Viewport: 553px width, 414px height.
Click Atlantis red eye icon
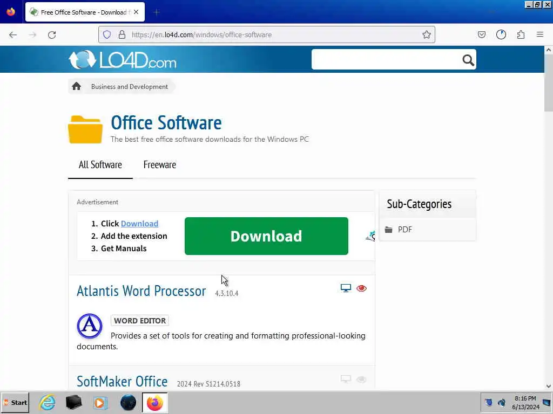(x=361, y=288)
